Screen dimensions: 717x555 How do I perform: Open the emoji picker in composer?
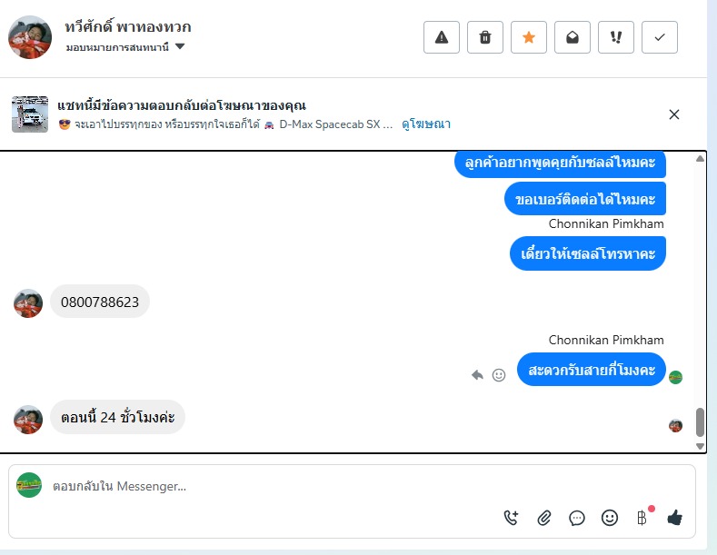tap(610, 518)
